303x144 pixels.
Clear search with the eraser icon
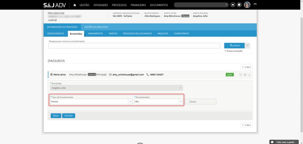[x=248, y=46]
